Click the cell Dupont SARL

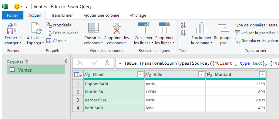pyautogui.click(x=114, y=84)
